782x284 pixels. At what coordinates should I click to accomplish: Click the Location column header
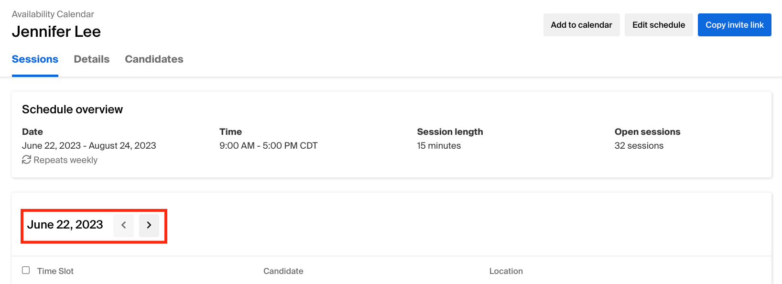506,271
